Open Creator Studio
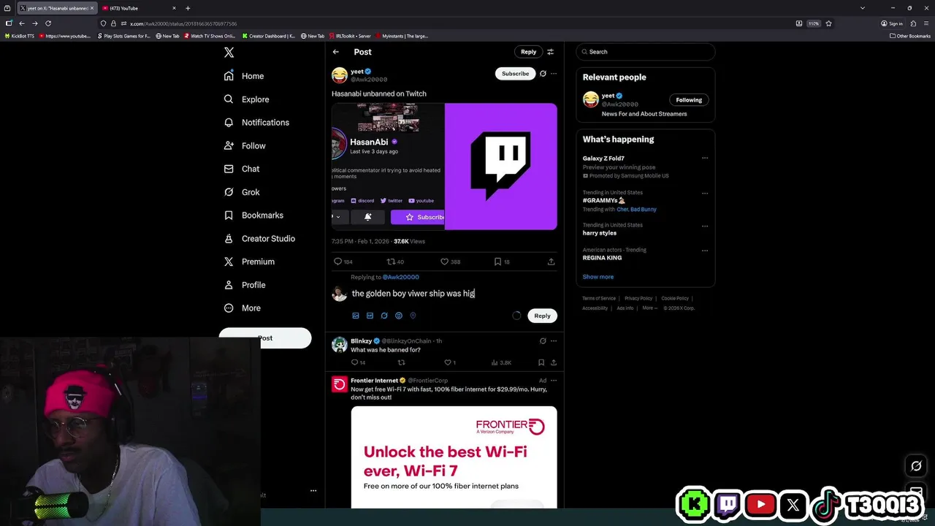The height and width of the screenshot is (526, 935). click(259, 239)
